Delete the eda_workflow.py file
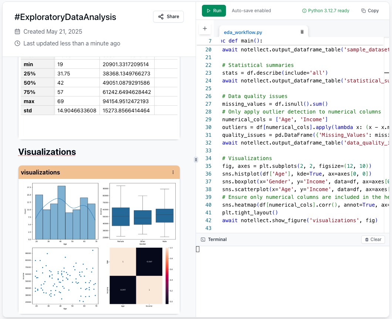The height and width of the screenshot is (319, 392). [302, 32]
